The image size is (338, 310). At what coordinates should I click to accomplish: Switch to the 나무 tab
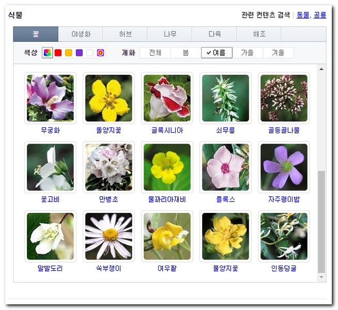tap(170, 34)
